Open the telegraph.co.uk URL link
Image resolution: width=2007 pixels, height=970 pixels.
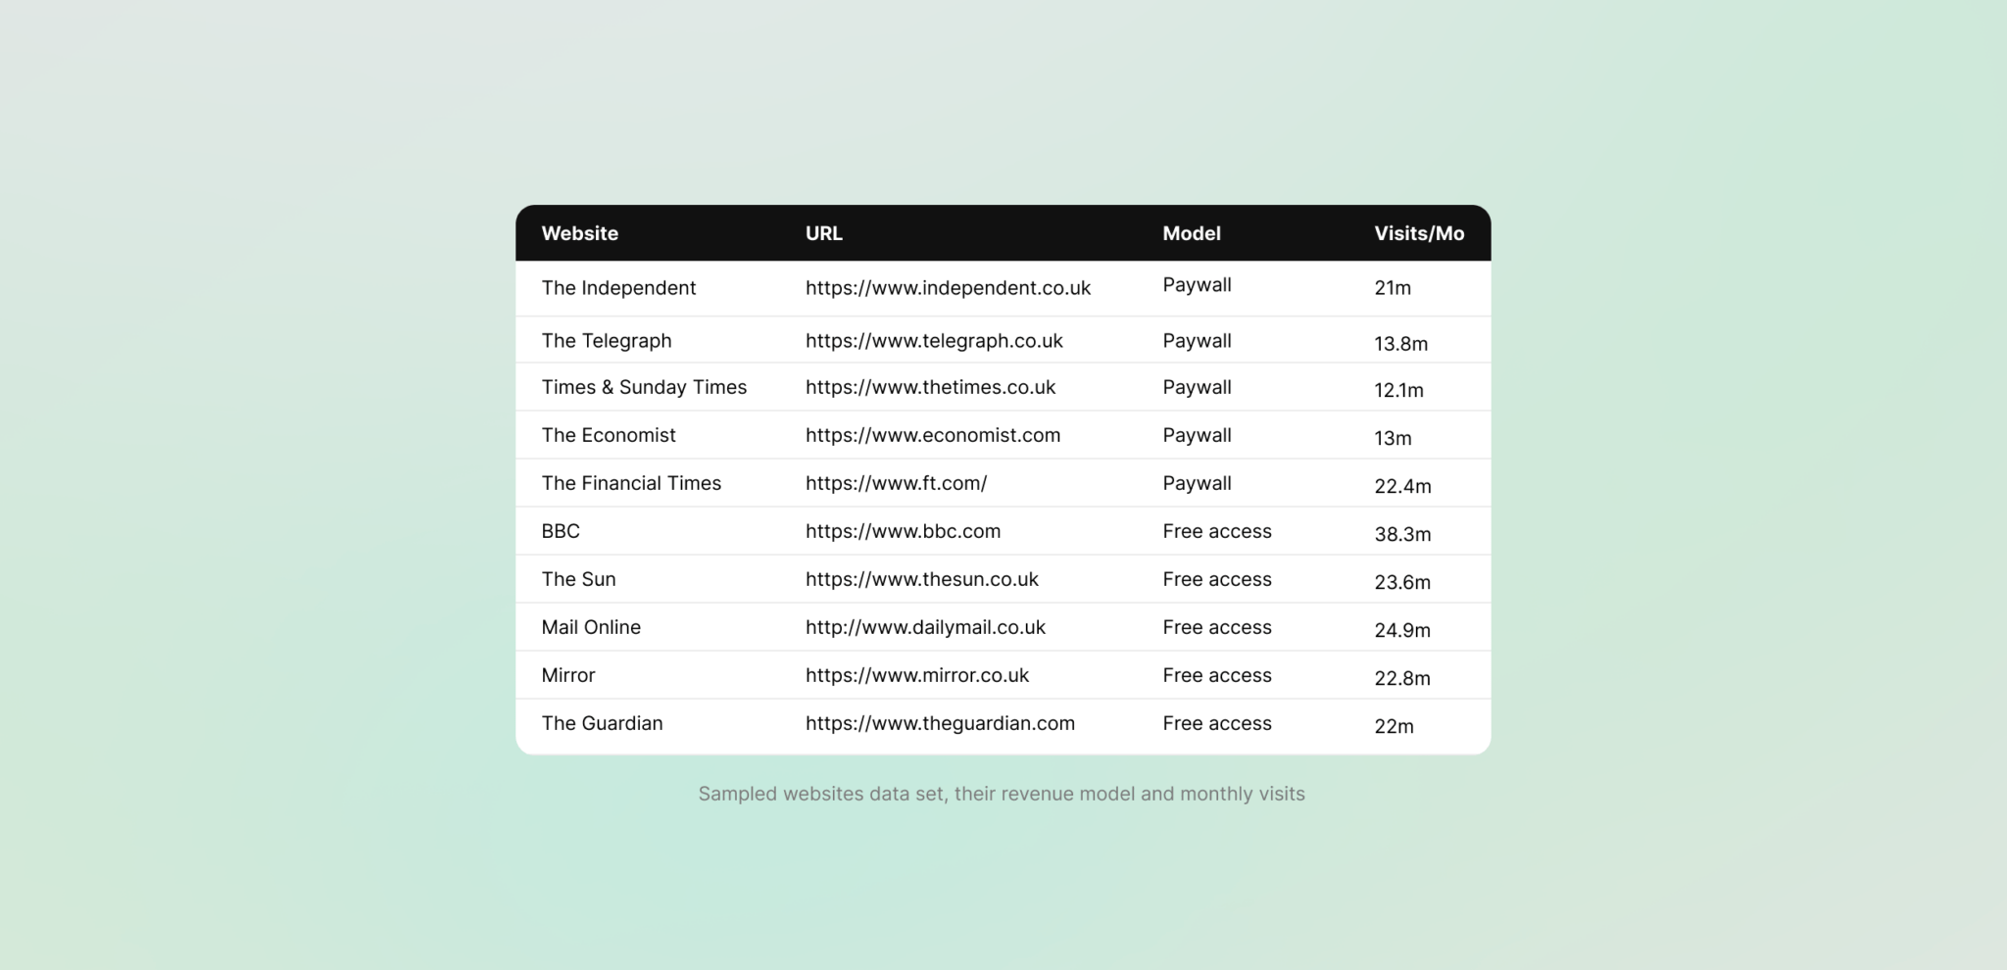[934, 341]
